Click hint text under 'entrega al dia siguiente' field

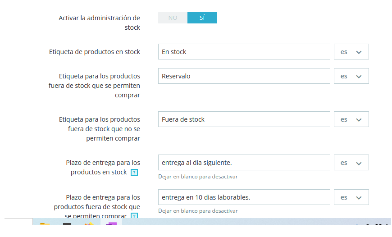click(x=198, y=177)
